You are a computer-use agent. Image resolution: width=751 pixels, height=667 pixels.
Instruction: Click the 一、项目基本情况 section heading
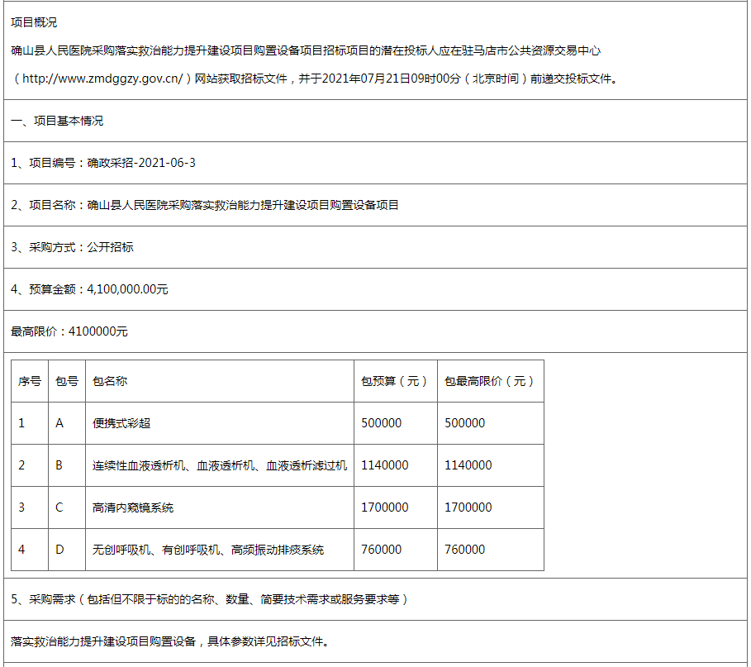click(57, 121)
